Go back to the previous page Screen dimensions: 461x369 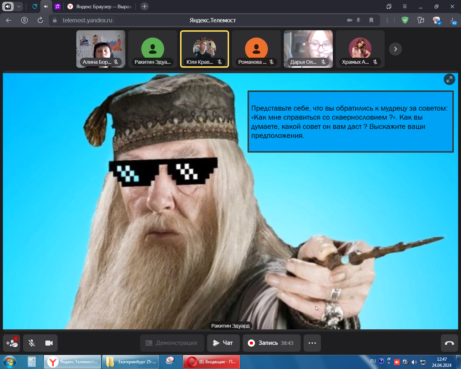pyautogui.click(x=9, y=20)
